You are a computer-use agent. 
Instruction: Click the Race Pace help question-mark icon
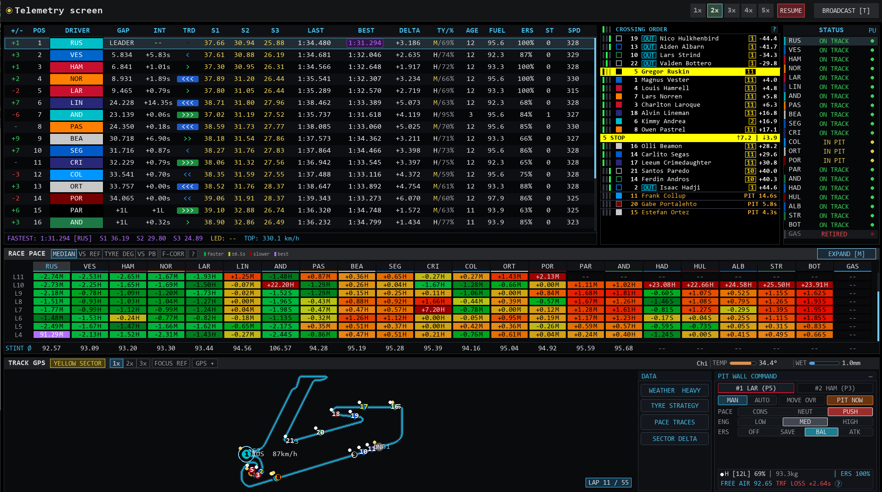[193, 254]
